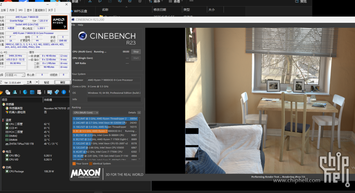The width and height of the screenshot is (355, 193).
Task: Open the 工具 dropdown arrow in CPU-Z
Action: pyautogui.click(x=37, y=82)
